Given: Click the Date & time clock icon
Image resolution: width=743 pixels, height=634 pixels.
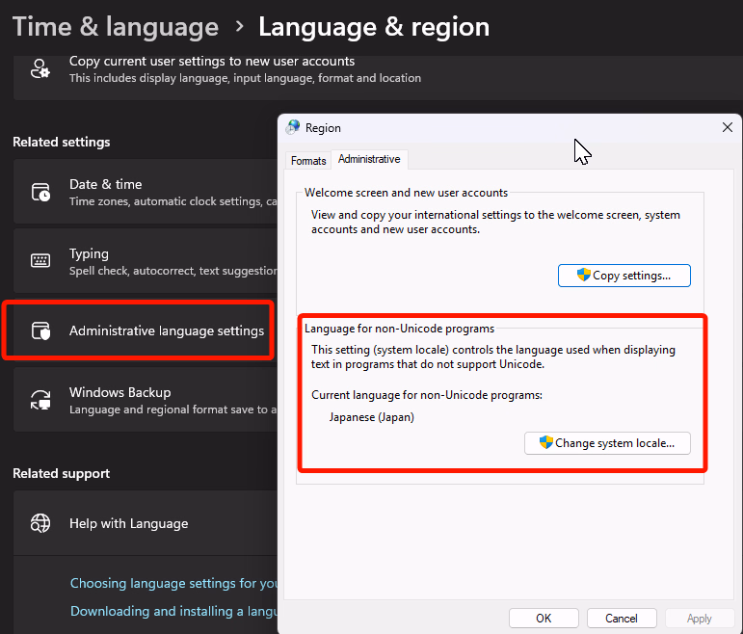Looking at the screenshot, I should click(40, 192).
